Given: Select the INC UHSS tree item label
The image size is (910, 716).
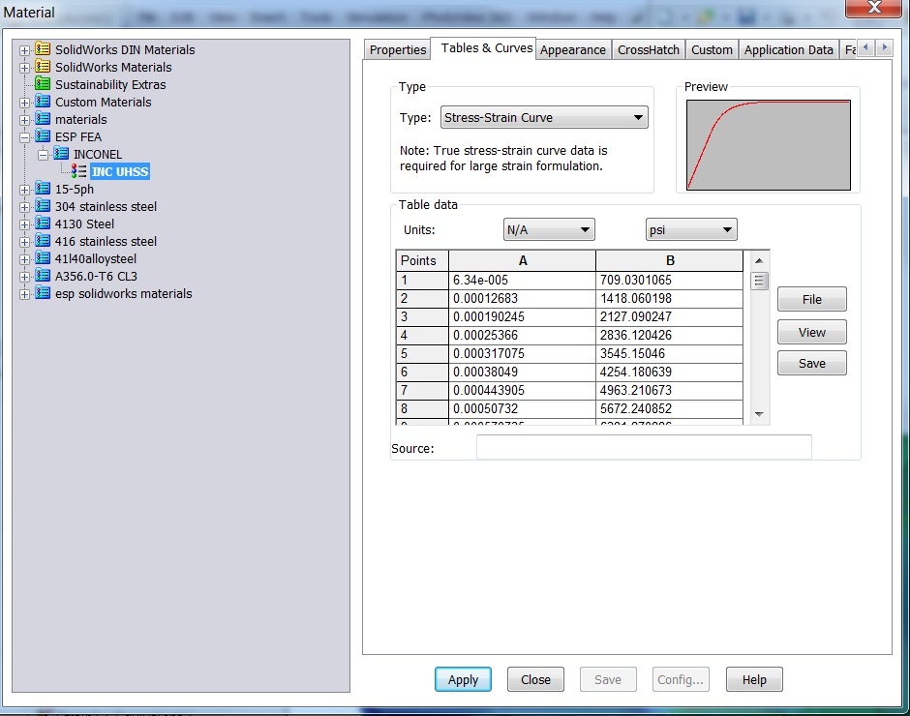Looking at the screenshot, I should [x=119, y=172].
